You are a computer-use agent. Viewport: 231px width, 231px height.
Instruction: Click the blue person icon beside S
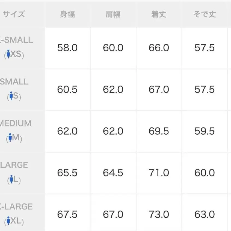[x=11, y=96]
